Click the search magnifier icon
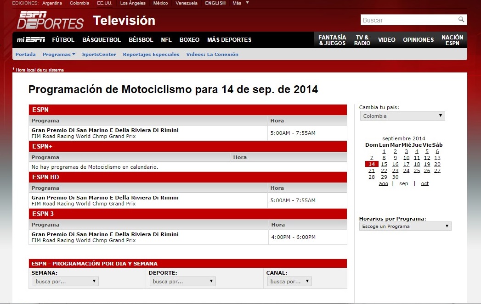This screenshot has width=481, height=304. [x=461, y=20]
